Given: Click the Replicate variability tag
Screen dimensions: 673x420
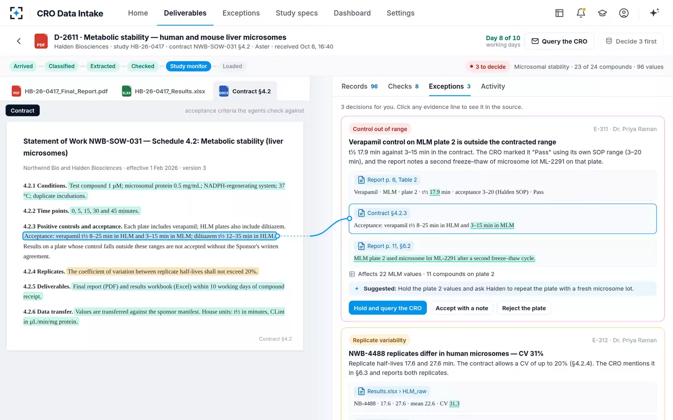Looking at the screenshot, I should (x=379, y=340).
